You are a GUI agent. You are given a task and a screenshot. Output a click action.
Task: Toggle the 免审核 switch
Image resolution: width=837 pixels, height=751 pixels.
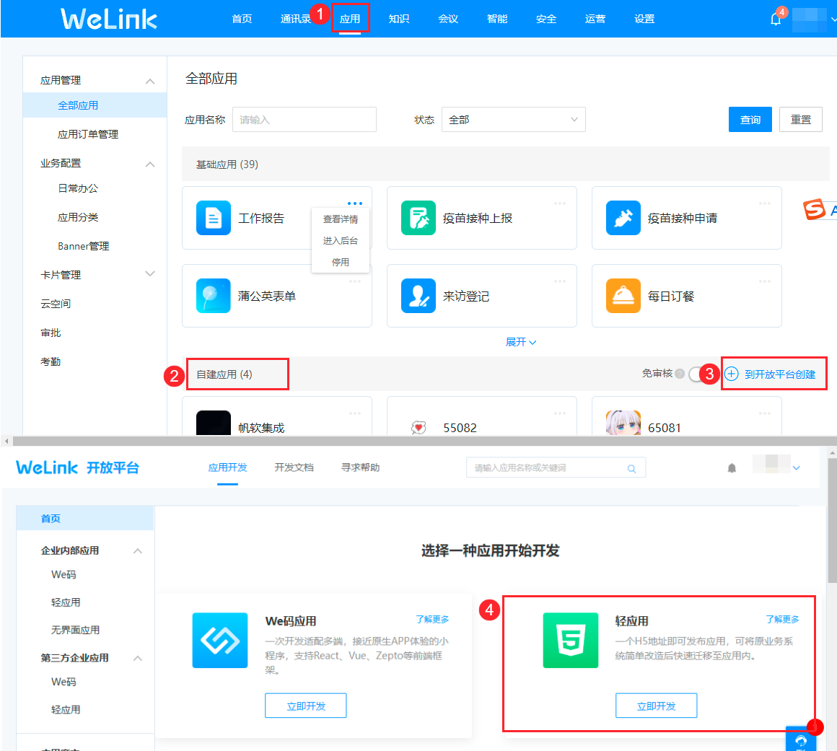(696, 374)
